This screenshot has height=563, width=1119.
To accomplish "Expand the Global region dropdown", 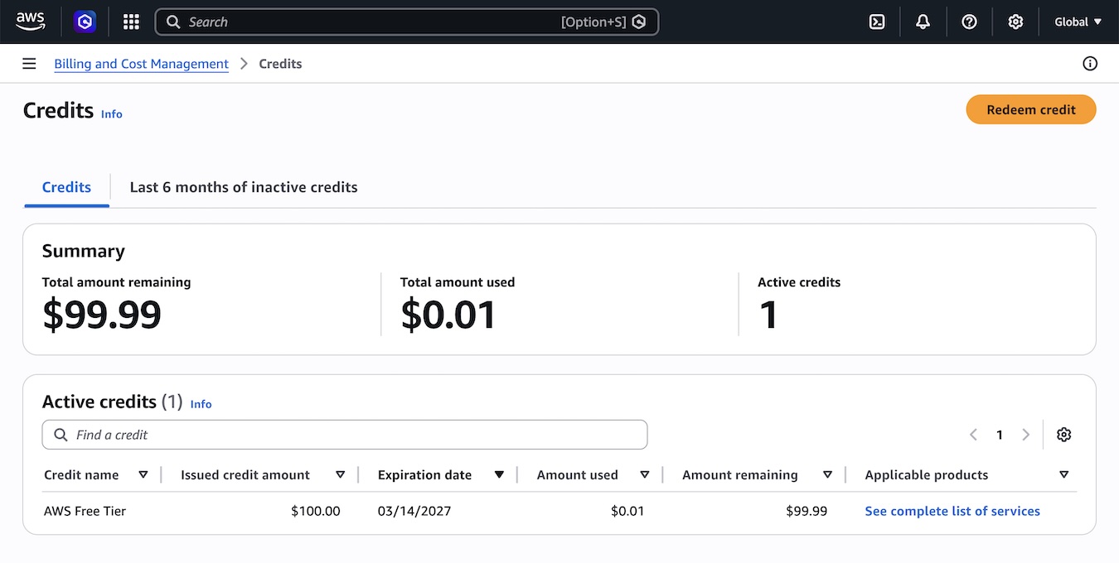I will click(1078, 22).
